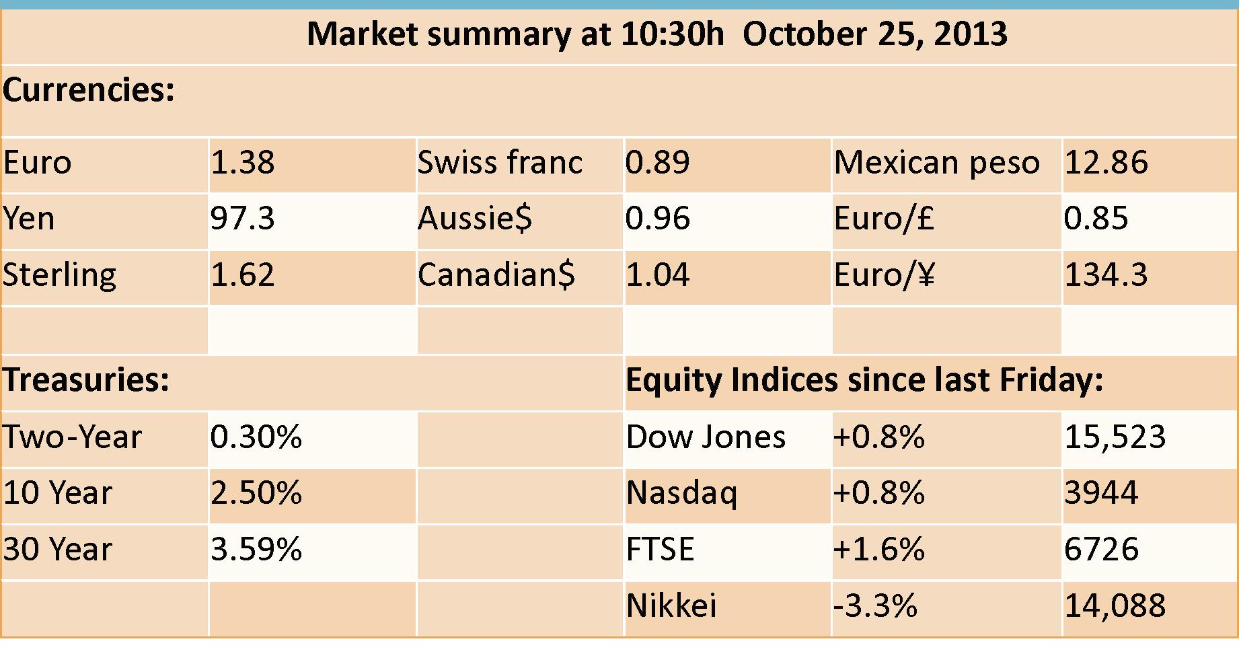The image size is (1239, 666).
Task: Select the Canadian$ value 1.04
Action: tap(658, 275)
